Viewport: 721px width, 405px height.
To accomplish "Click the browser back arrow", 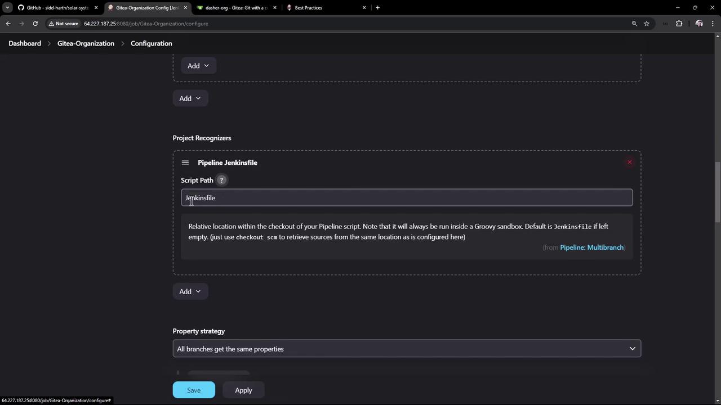I will click(x=8, y=24).
